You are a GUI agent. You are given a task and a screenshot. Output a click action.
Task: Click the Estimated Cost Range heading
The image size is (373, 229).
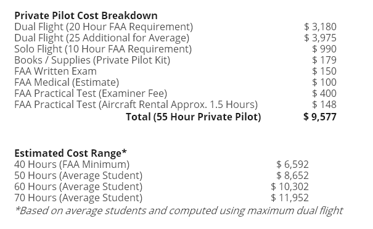(70, 153)
